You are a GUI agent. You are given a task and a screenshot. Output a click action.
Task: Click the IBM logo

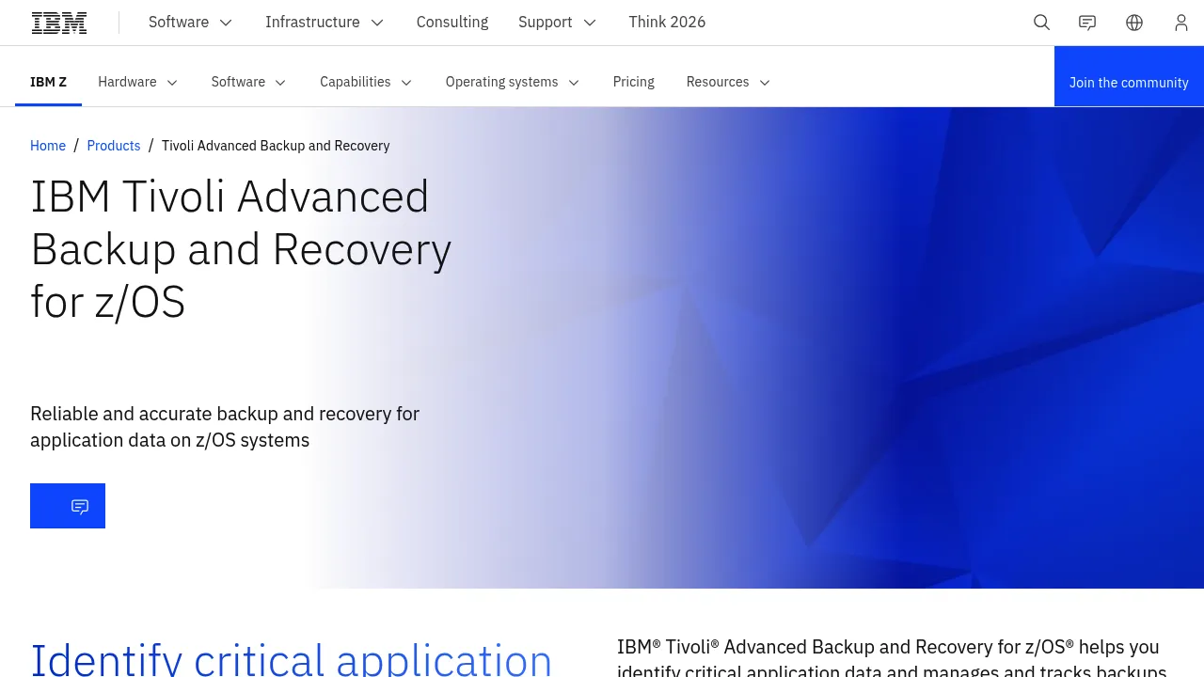click(x=59, y=23)
